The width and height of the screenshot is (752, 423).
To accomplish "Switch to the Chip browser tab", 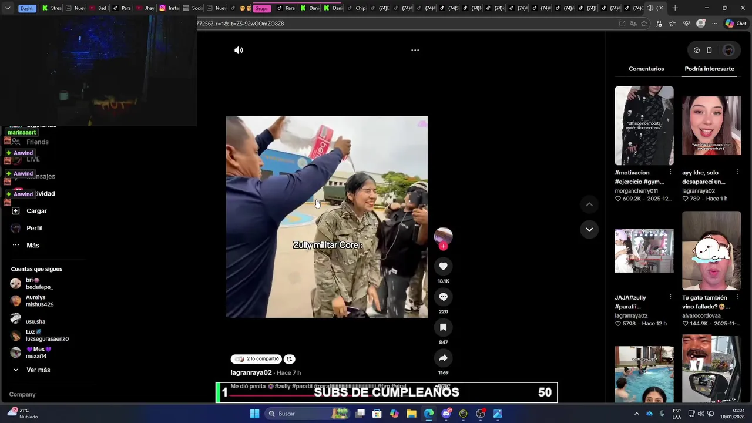I will [x=356, y=8].
